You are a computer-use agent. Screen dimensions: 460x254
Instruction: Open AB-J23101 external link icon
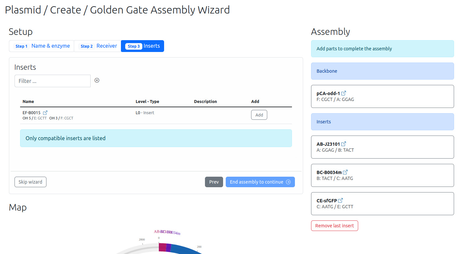344,144
